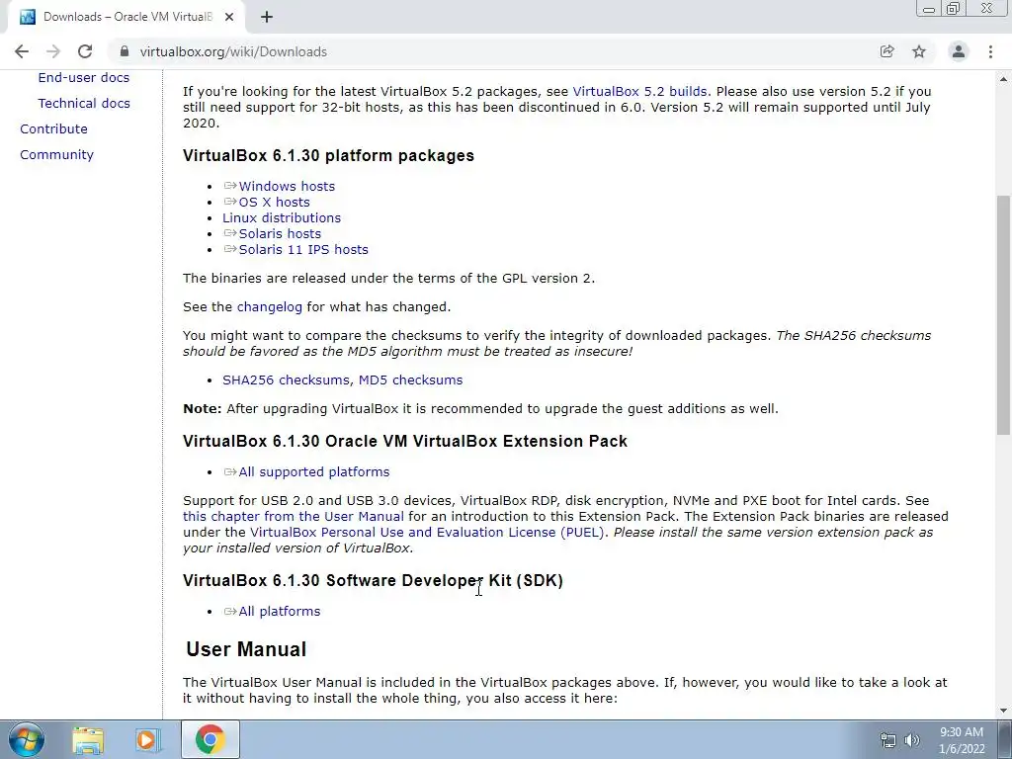Click the User Manual heading

[x=246, y=649]
